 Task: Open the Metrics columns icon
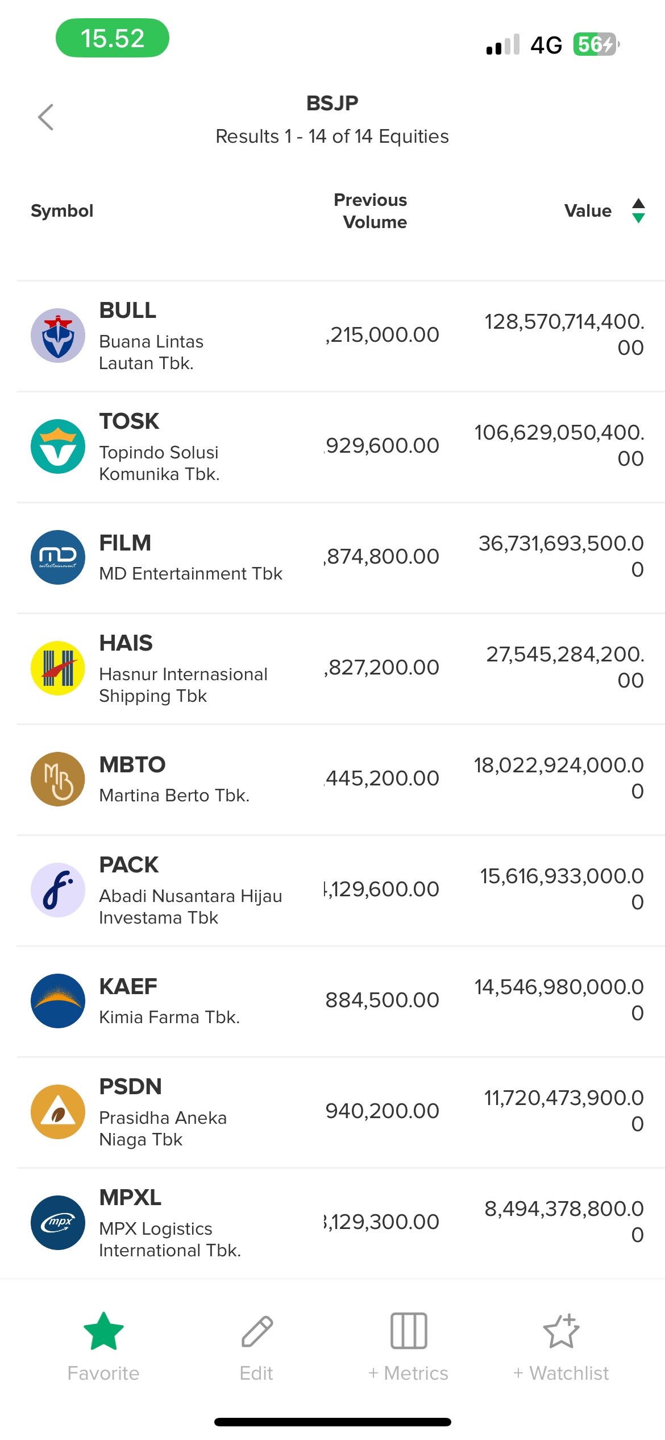(x=408, y=1331)
